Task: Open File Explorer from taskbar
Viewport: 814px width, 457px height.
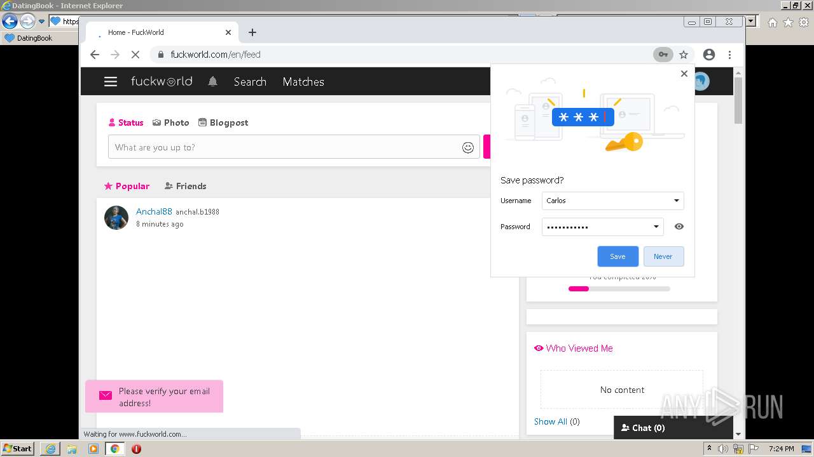Action: 72,449
